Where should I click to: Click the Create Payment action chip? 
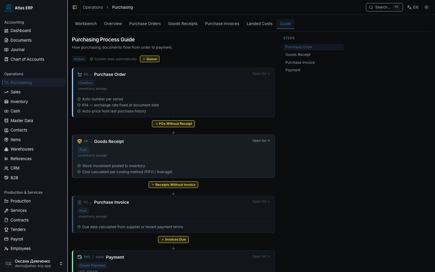(x=92, y=265)
